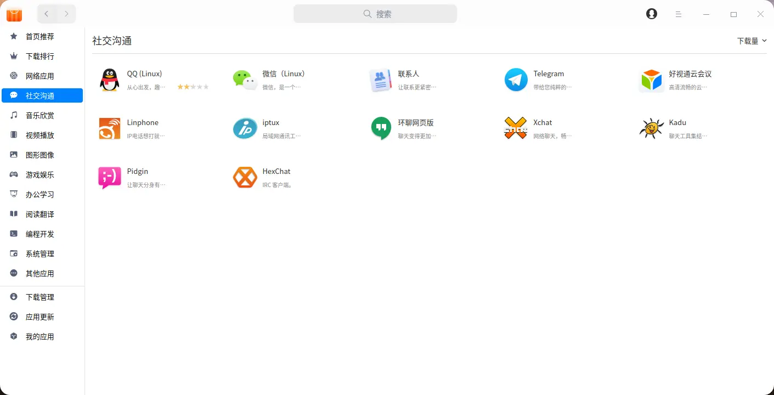Open the HexChat orange X icon

click(245, 178)
